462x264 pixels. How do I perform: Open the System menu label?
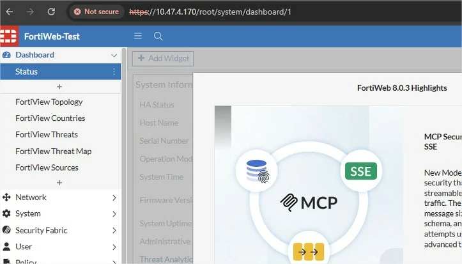[x=28, y=214]
